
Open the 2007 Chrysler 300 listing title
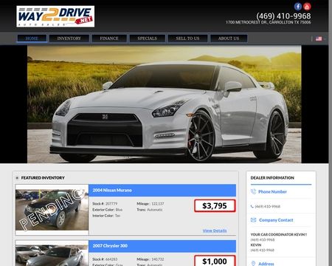point(110,246)
